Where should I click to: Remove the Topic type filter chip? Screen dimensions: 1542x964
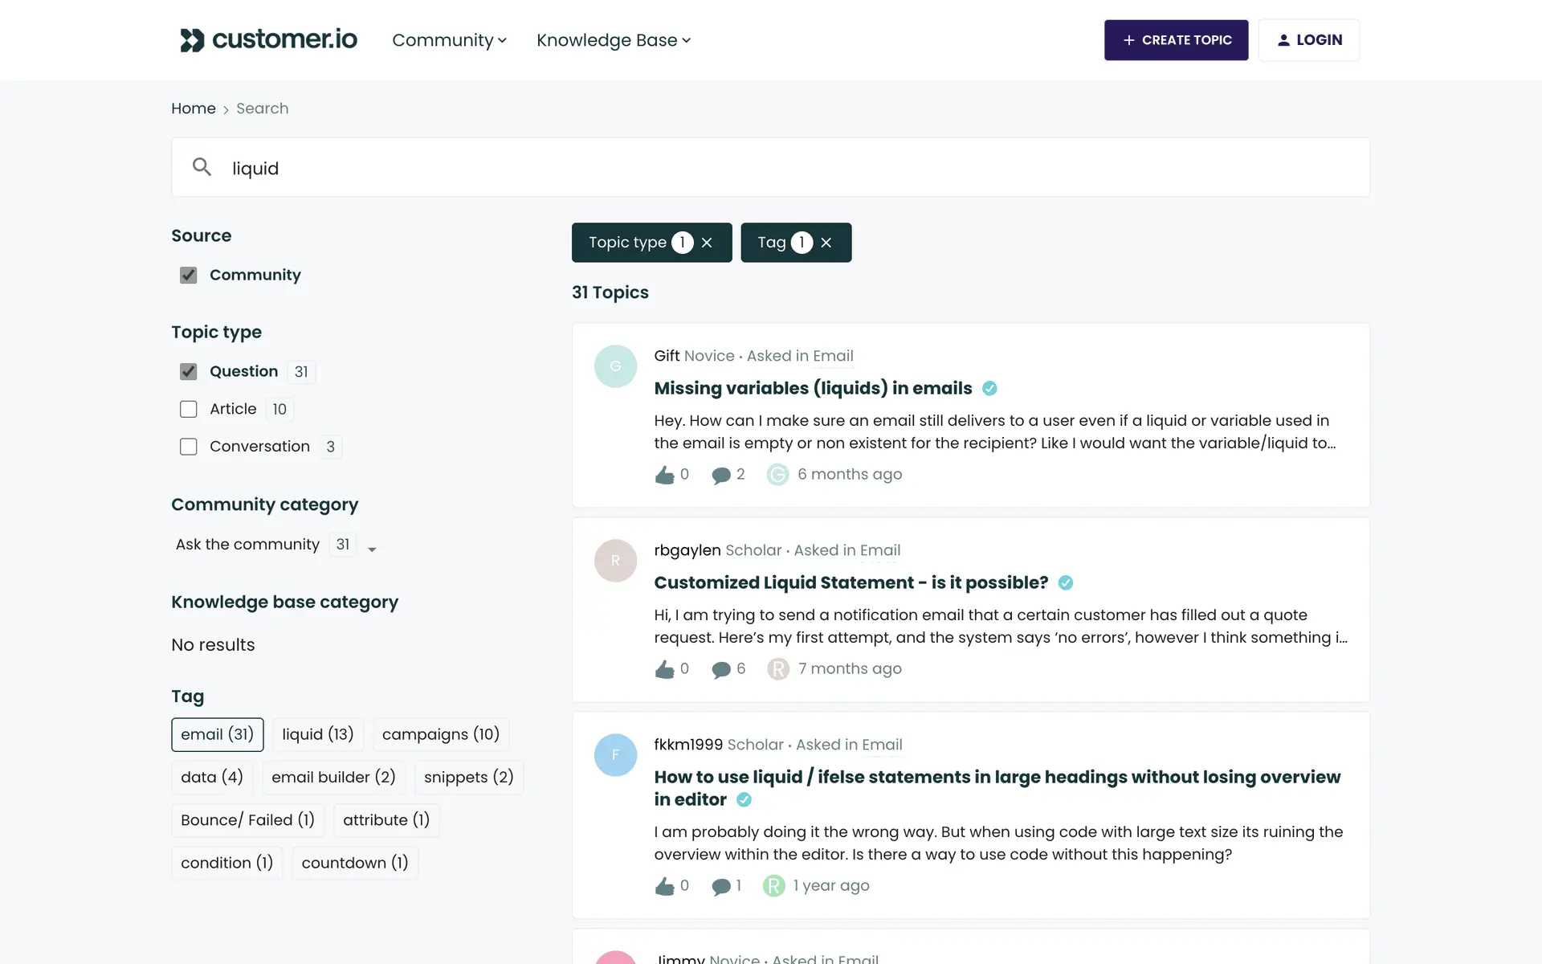(707, 243)
